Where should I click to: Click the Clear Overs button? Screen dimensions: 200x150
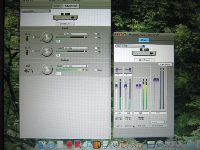pos(165,64)
